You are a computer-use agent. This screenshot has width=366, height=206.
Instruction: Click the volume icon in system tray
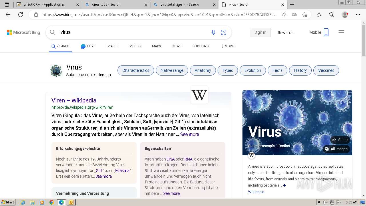pos(325,202)
